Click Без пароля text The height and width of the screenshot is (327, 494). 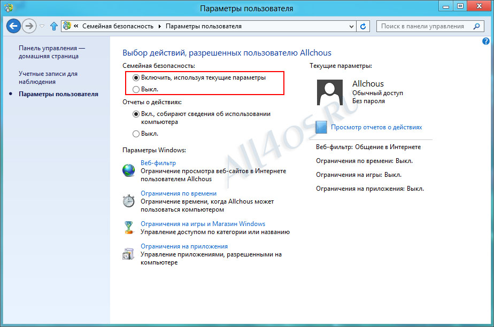[368, 101]
